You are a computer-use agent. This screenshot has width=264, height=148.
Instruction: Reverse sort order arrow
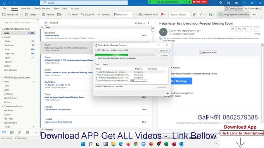tap(148, 23)
